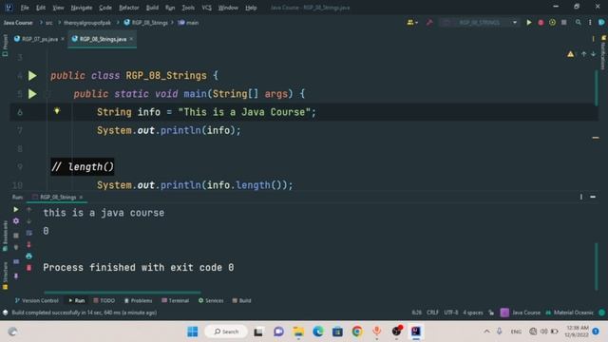Open Windows Start menu

[192, 332]
